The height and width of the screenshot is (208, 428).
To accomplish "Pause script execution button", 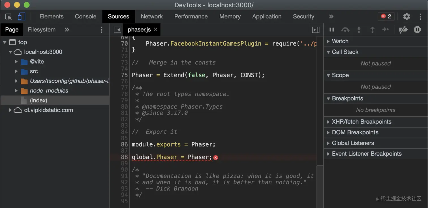I will pos(331,30).
